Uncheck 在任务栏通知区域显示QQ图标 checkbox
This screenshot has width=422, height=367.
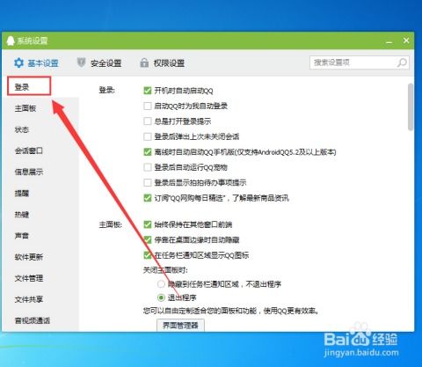coord(148,255)
